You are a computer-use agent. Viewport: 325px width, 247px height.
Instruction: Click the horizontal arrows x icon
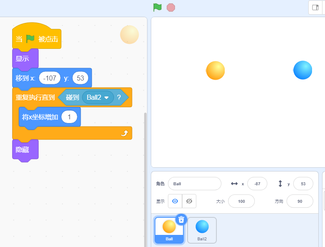pyautogui.click(x=234, y=184)
